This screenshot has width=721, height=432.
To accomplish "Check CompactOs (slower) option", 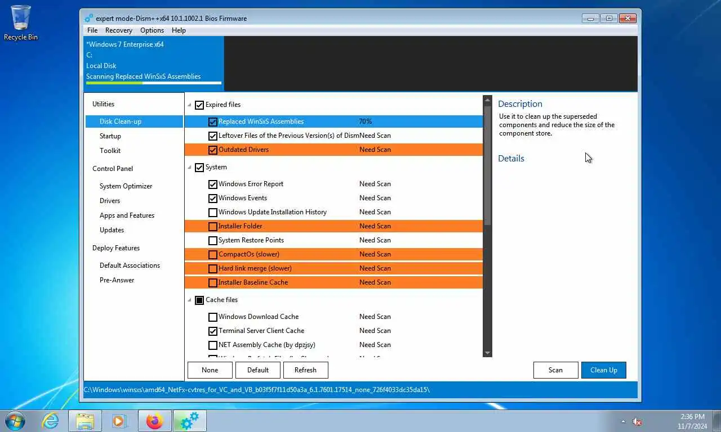I will [212, 254].
